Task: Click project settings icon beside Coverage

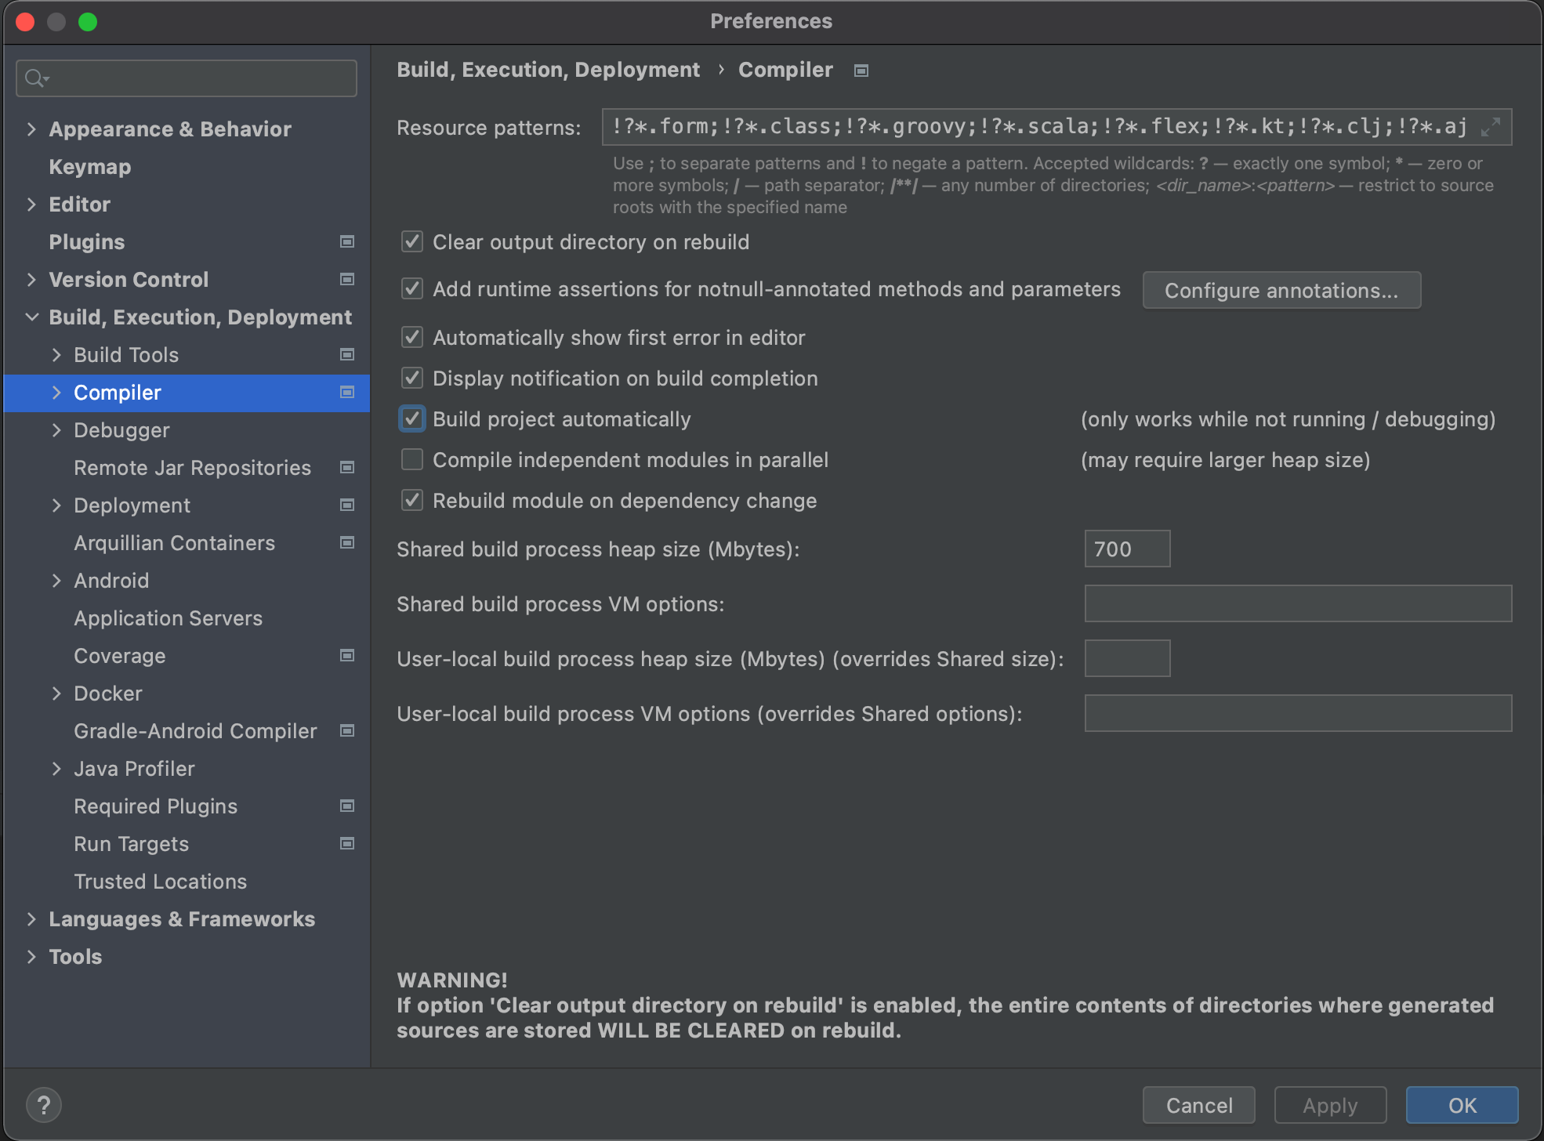Action: (347, 655)
